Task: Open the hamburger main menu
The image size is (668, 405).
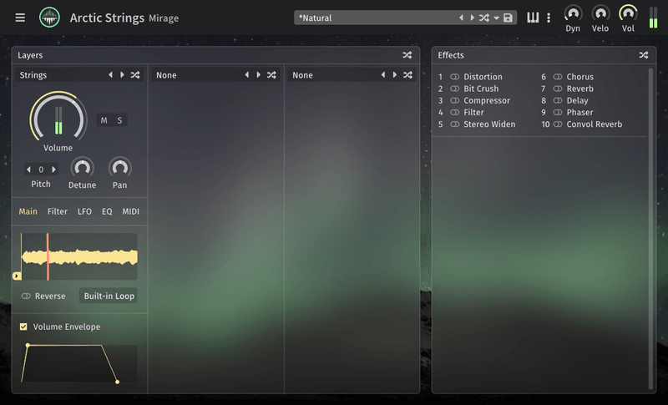Action: [20, 18]
